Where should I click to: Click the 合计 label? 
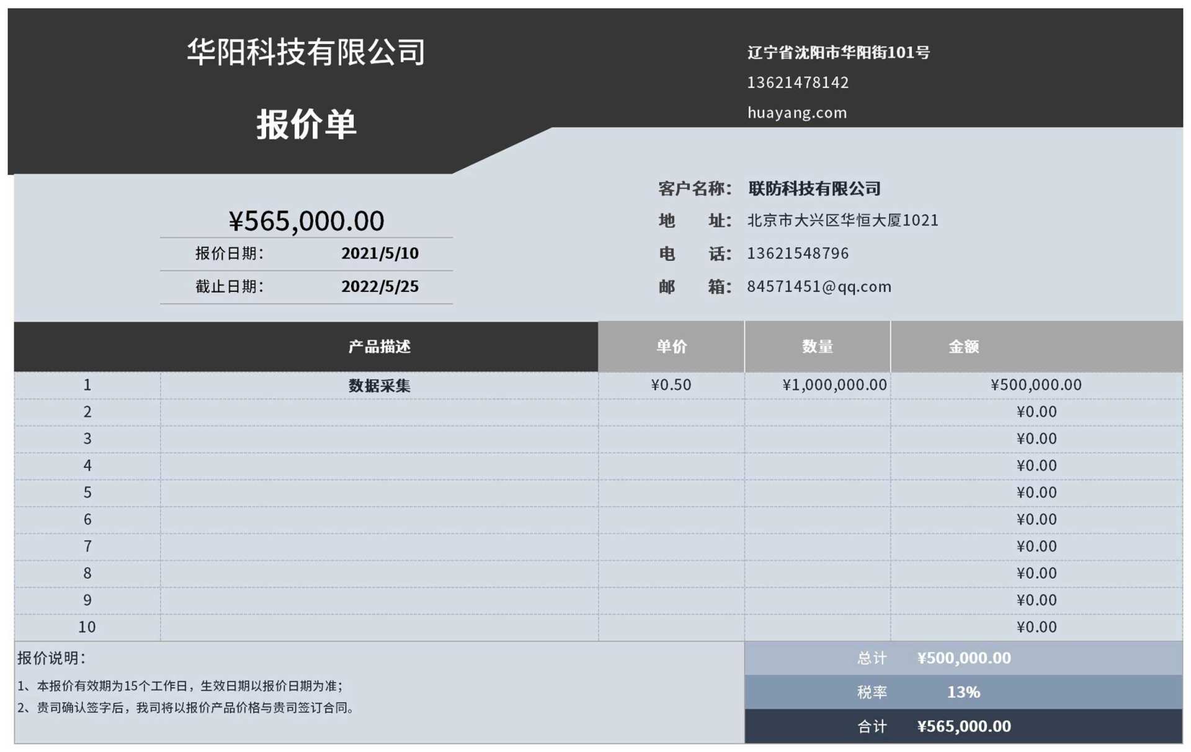tap(872, 727)
